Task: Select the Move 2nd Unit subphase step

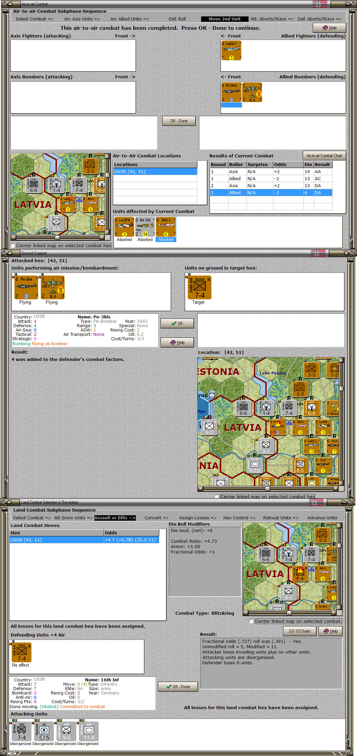Action: [225, 19]
